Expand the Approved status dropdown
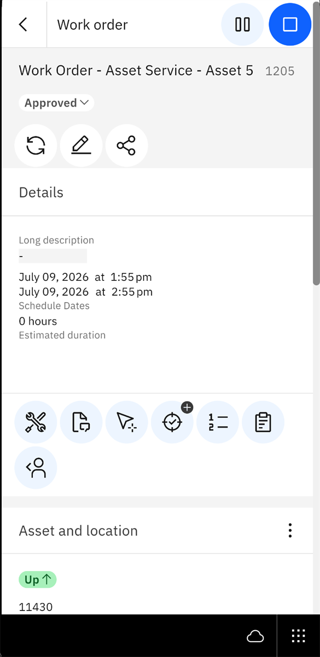The height and width of the screenshot is (657, 320). coord(56,103)
